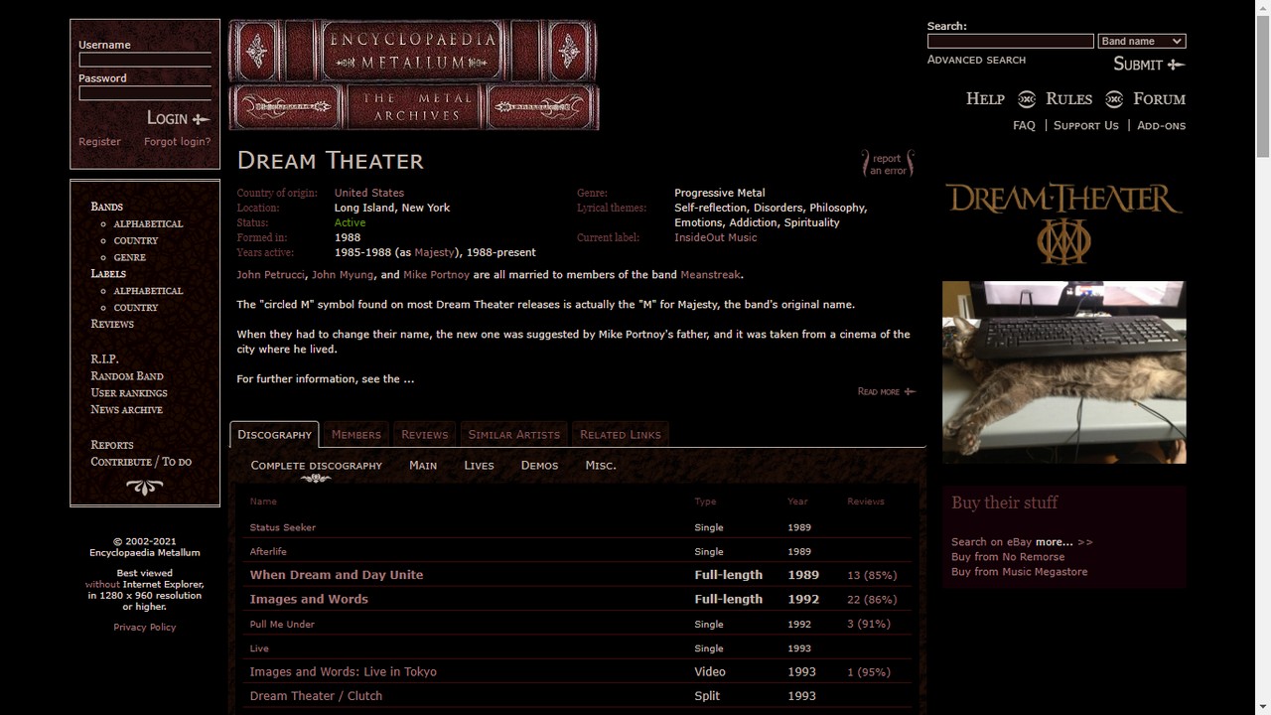Browse Labels alphabetical list
This screenshot has height=715, width=1271.
tap(148, 291)
